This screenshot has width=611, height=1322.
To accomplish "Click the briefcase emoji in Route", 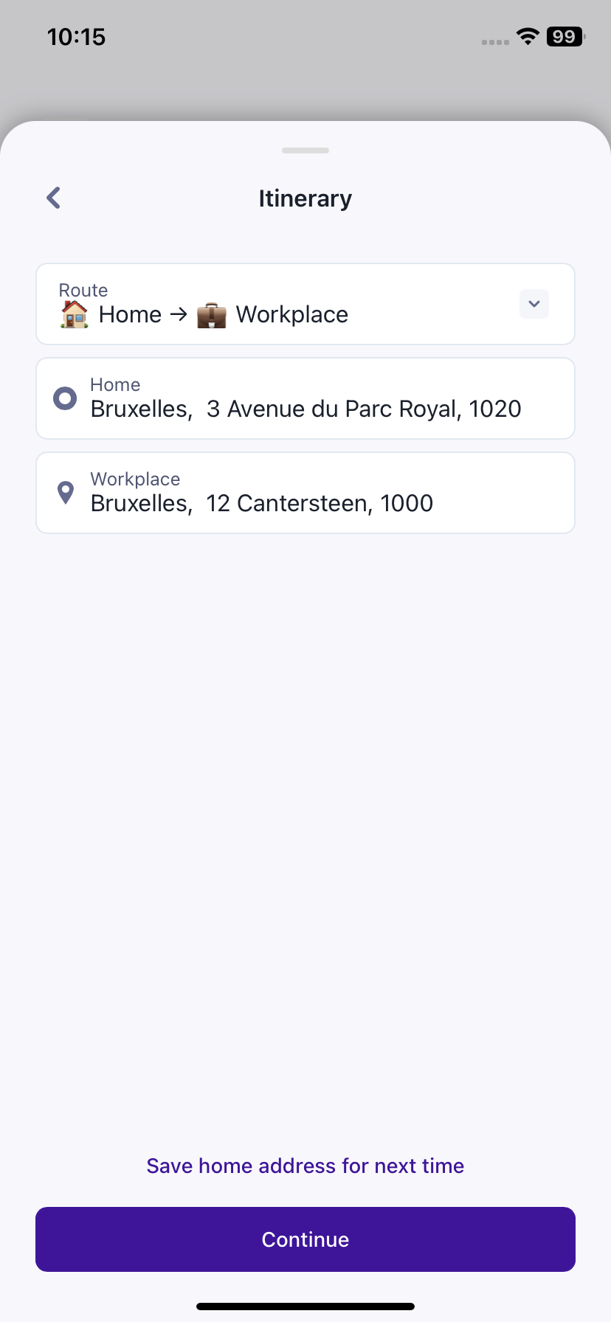I will (x=212, y=315).
